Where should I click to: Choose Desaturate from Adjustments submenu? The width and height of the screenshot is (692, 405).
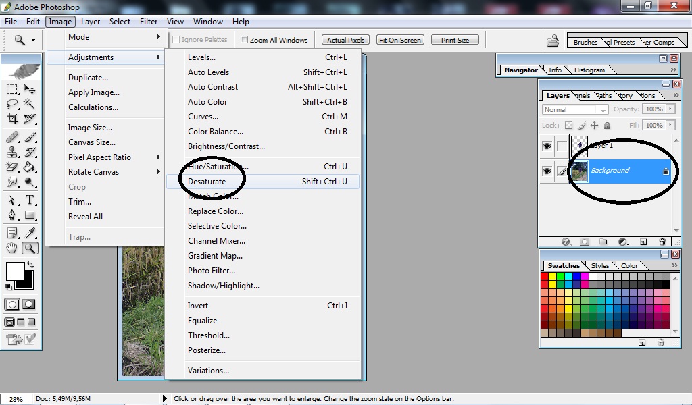[x=263, y=182]
